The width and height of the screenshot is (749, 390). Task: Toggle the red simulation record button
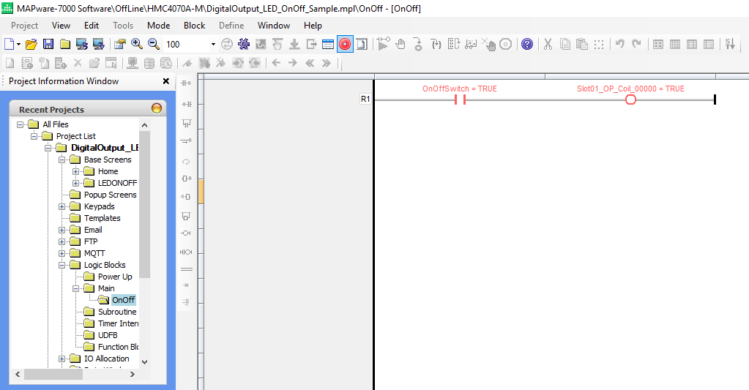point(345,45)
